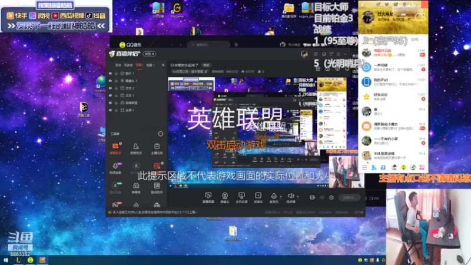Add 手机投屏 phone casting source
The height and width of the screenshot is (265, 471).
click(x=241, y=198)
